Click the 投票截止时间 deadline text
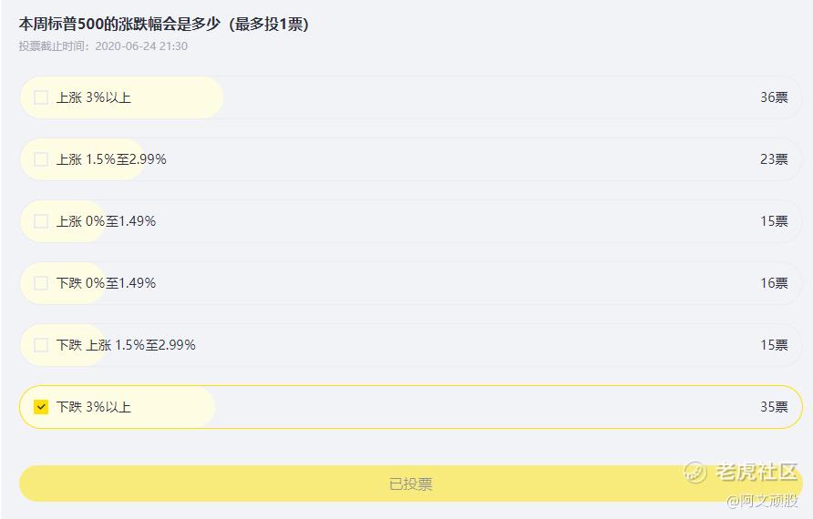Viewport: 813px width, 519px height. (103, 46)
